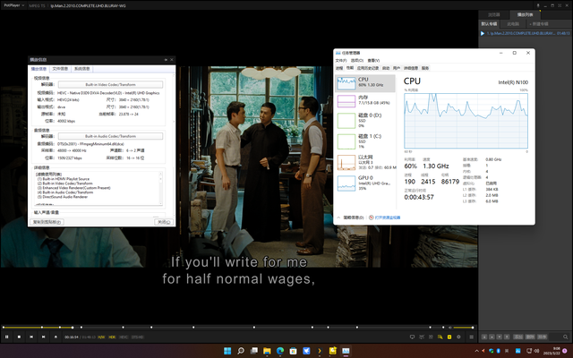Adjust the PotPlayer volume slider
573x358 pixels.
tap(464, 328)
